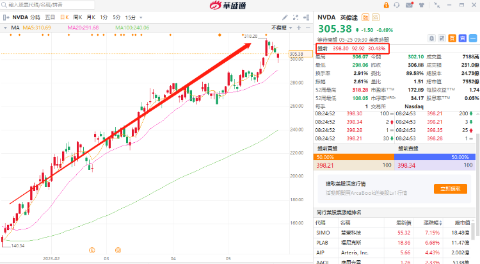This screenshot has width=480, height=264.
Task: Collapse left panel with arrow icon
Action: click(x=6, y=17)
